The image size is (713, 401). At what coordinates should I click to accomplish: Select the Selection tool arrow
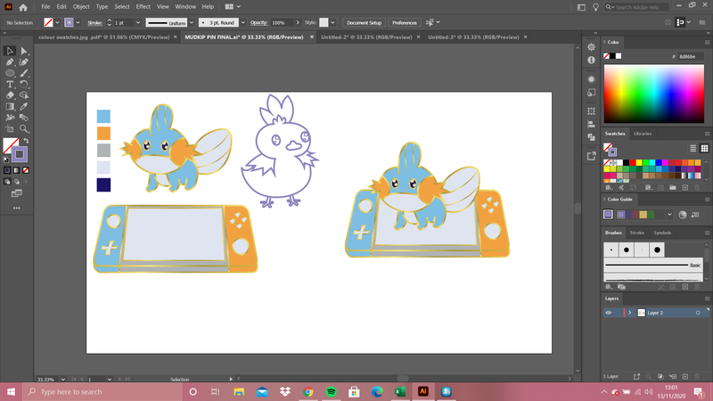click(10, 51)
